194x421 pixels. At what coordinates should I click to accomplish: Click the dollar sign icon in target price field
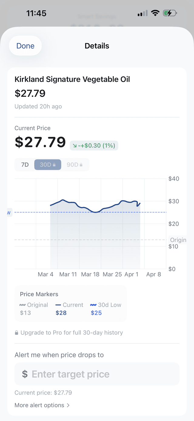[x=25, y=374]
